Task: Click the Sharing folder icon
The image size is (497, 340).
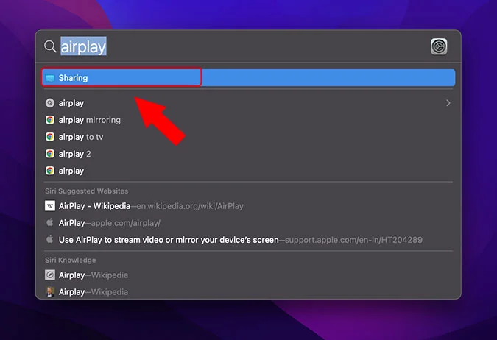Action: pyautogui.click(x=49, y=77)
